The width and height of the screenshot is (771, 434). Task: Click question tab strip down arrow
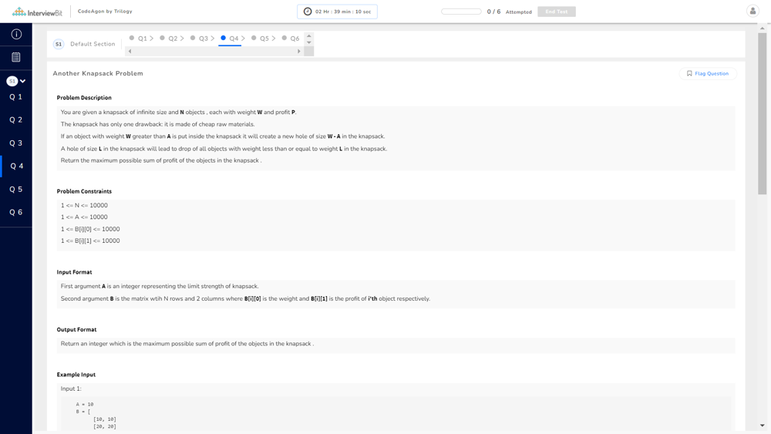[309, 42]
